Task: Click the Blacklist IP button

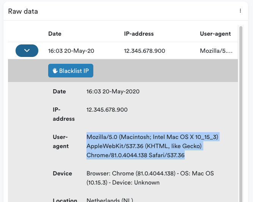Action: coord(71,71)
